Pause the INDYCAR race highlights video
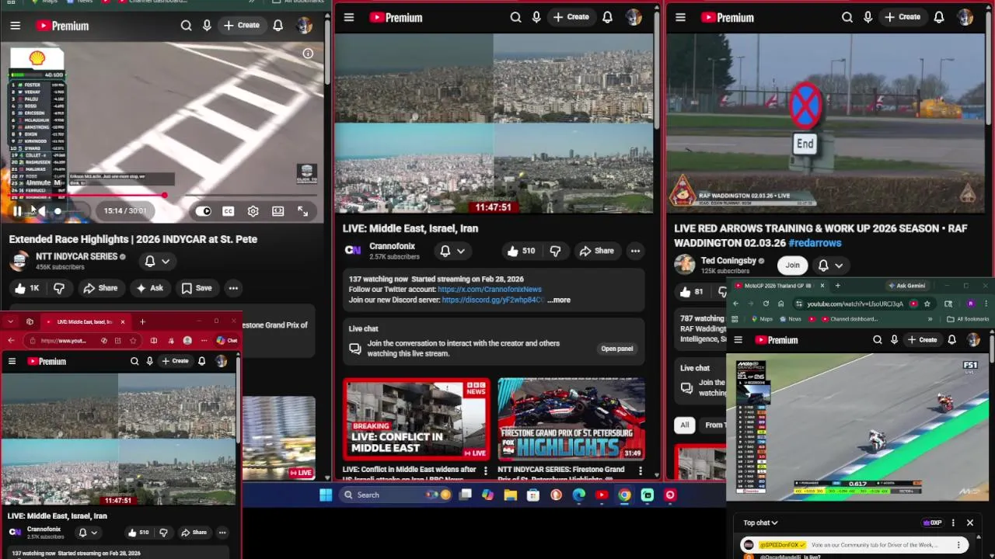 tap(17, 211)
